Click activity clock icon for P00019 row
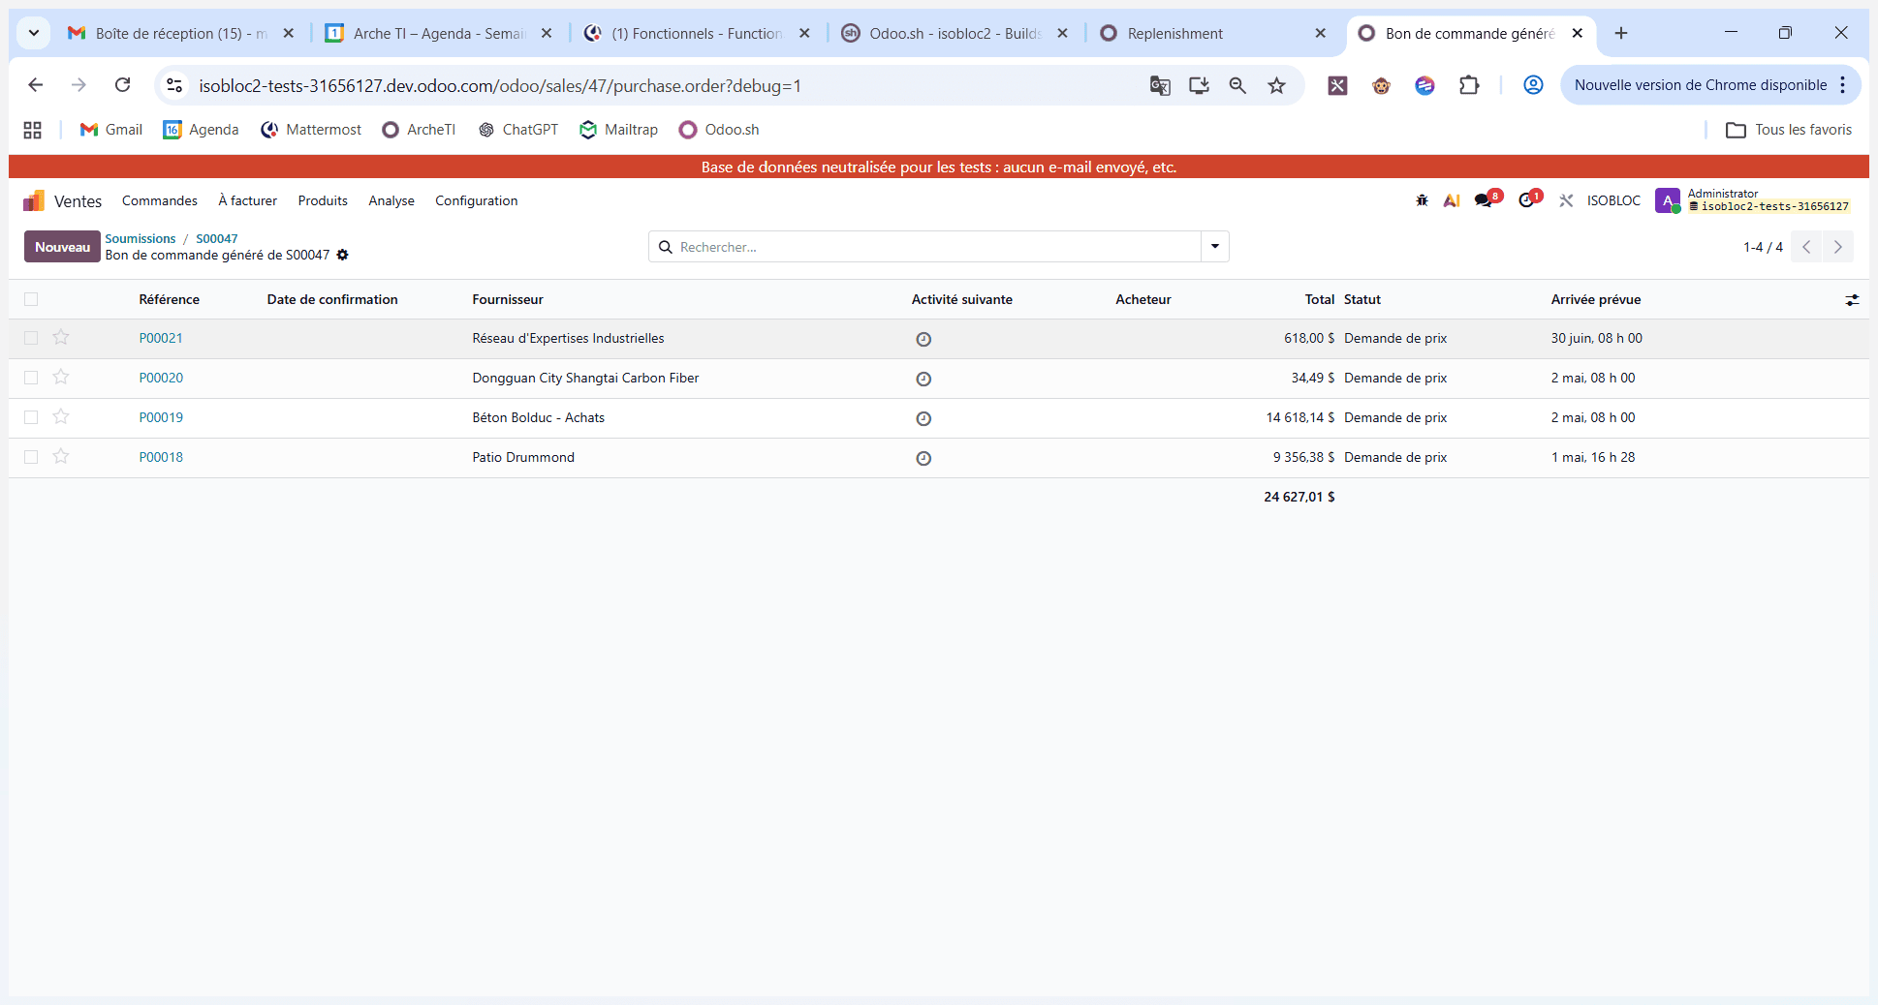Screen dimensions: 1878x1005 [923, 418]
